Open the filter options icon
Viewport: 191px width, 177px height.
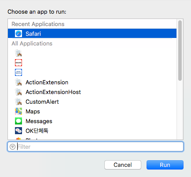(12, 147)
